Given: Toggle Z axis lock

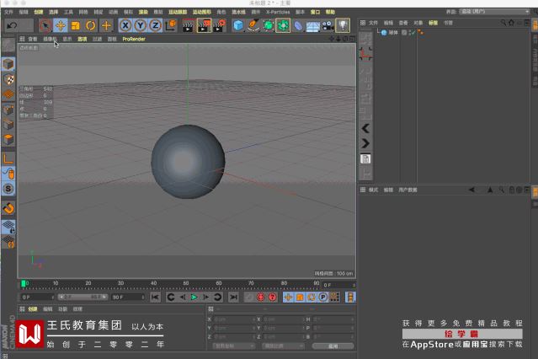Looking at the screenshot, I should (156, 25).
